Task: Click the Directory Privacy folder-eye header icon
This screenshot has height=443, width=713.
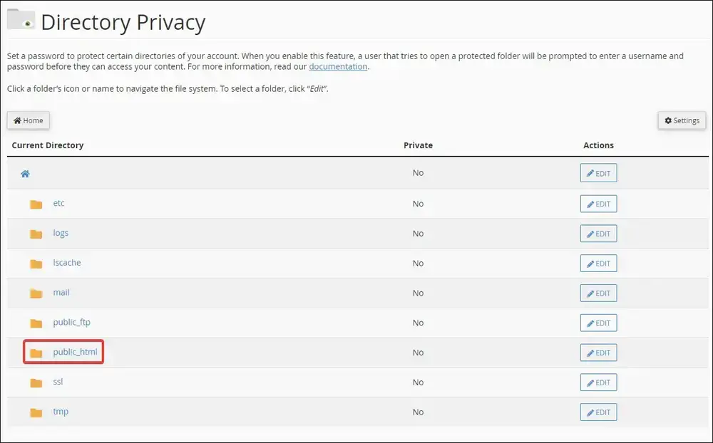Action: (x=21, y=19)
